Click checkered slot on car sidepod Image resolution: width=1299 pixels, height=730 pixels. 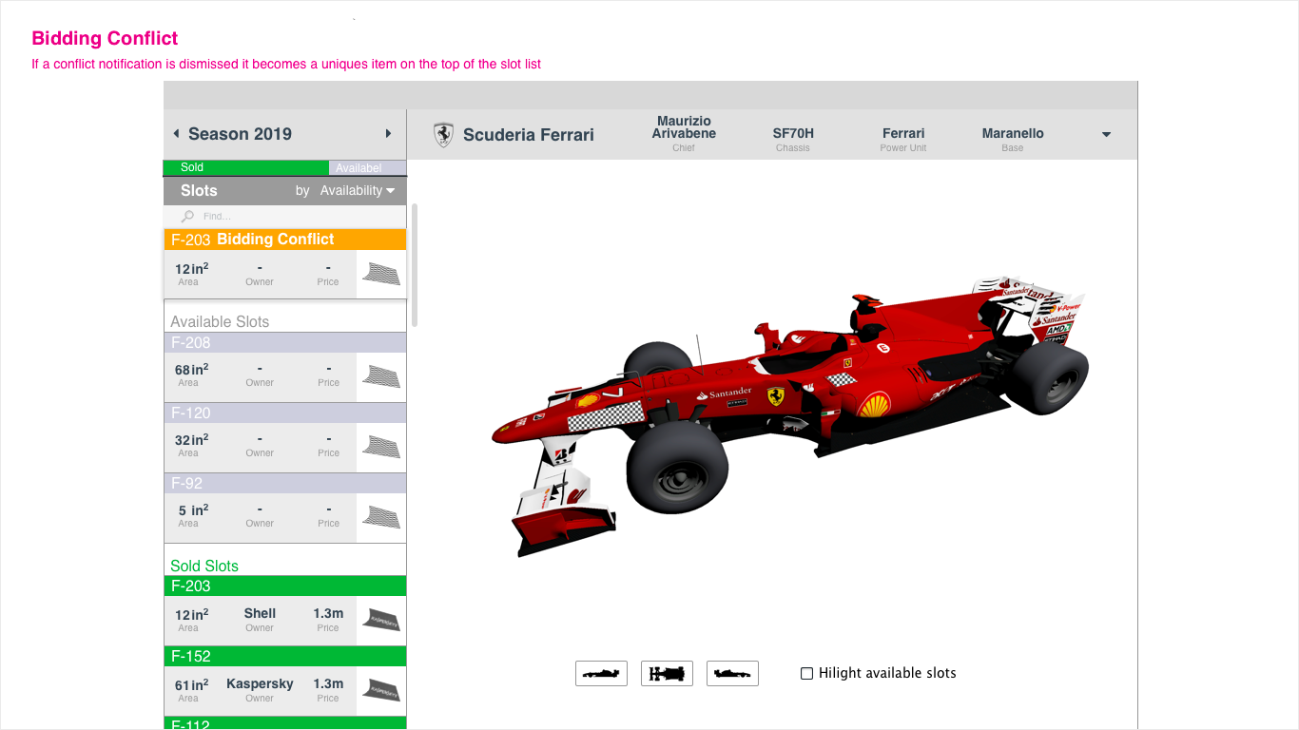click(841, 379)
